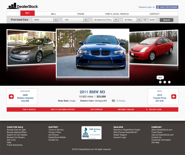Click the gray Subaru Impreza photo
The width and height of the screenshot is (185, 155).
point(31,47)
